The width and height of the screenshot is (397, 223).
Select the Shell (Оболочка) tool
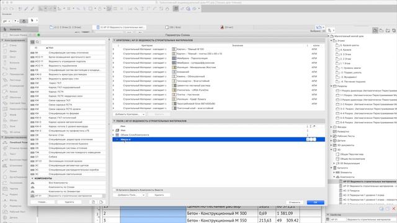point(12,97)
